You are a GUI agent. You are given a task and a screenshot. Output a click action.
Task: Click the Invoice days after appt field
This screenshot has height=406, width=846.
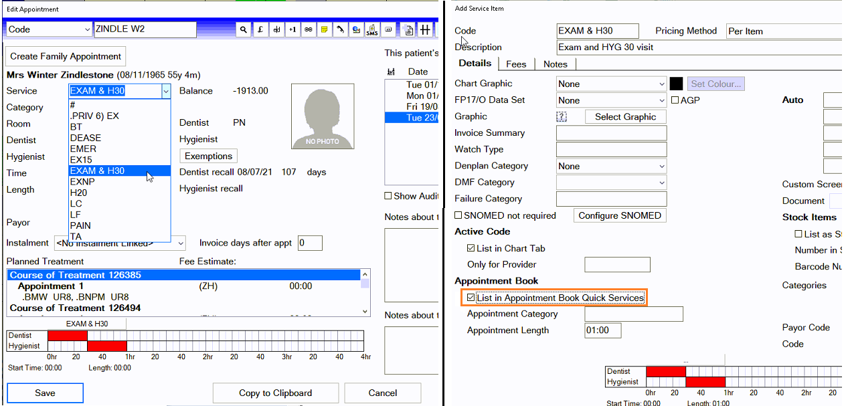pos(310,243)
